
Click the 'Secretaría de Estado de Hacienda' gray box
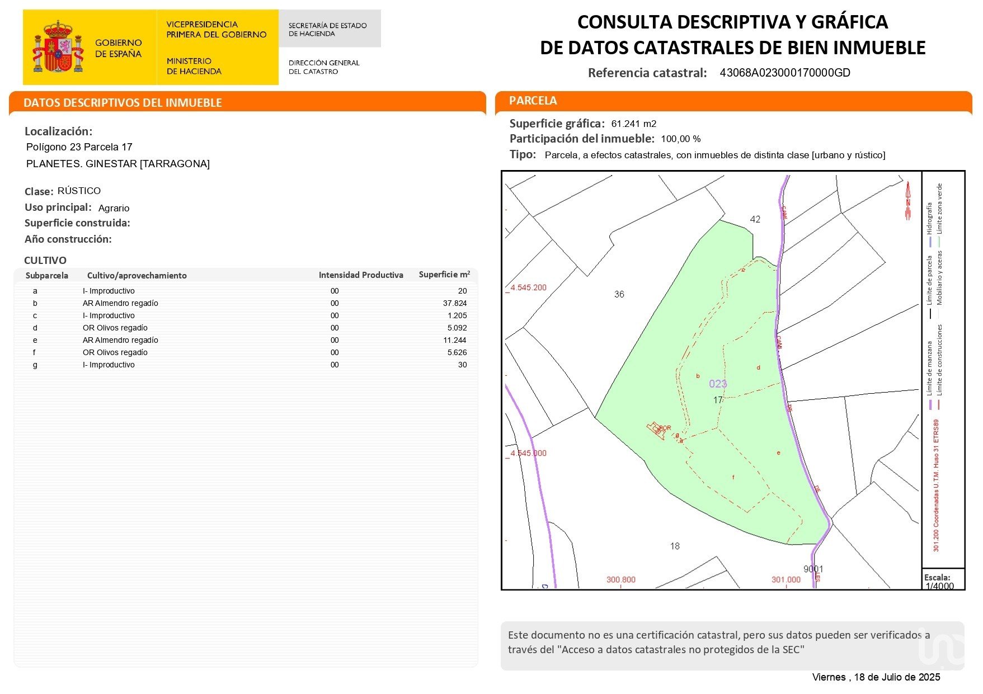click(x=328, y=29)
